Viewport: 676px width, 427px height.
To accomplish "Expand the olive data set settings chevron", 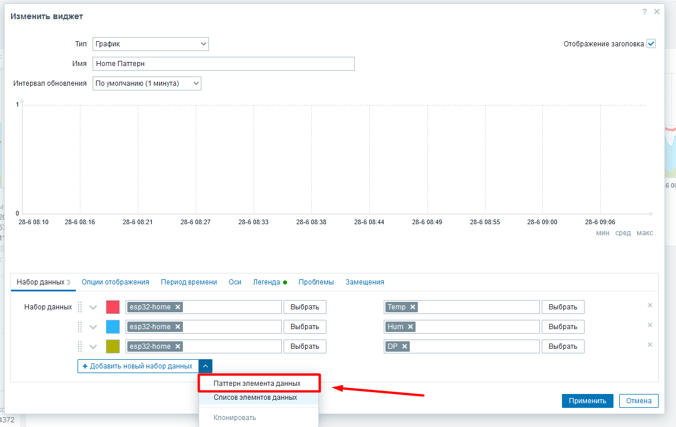I will (x=93, y=346).
